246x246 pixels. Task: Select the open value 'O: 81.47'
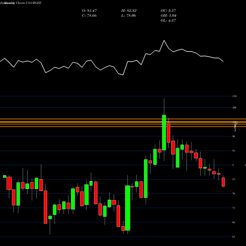point(90,11)
